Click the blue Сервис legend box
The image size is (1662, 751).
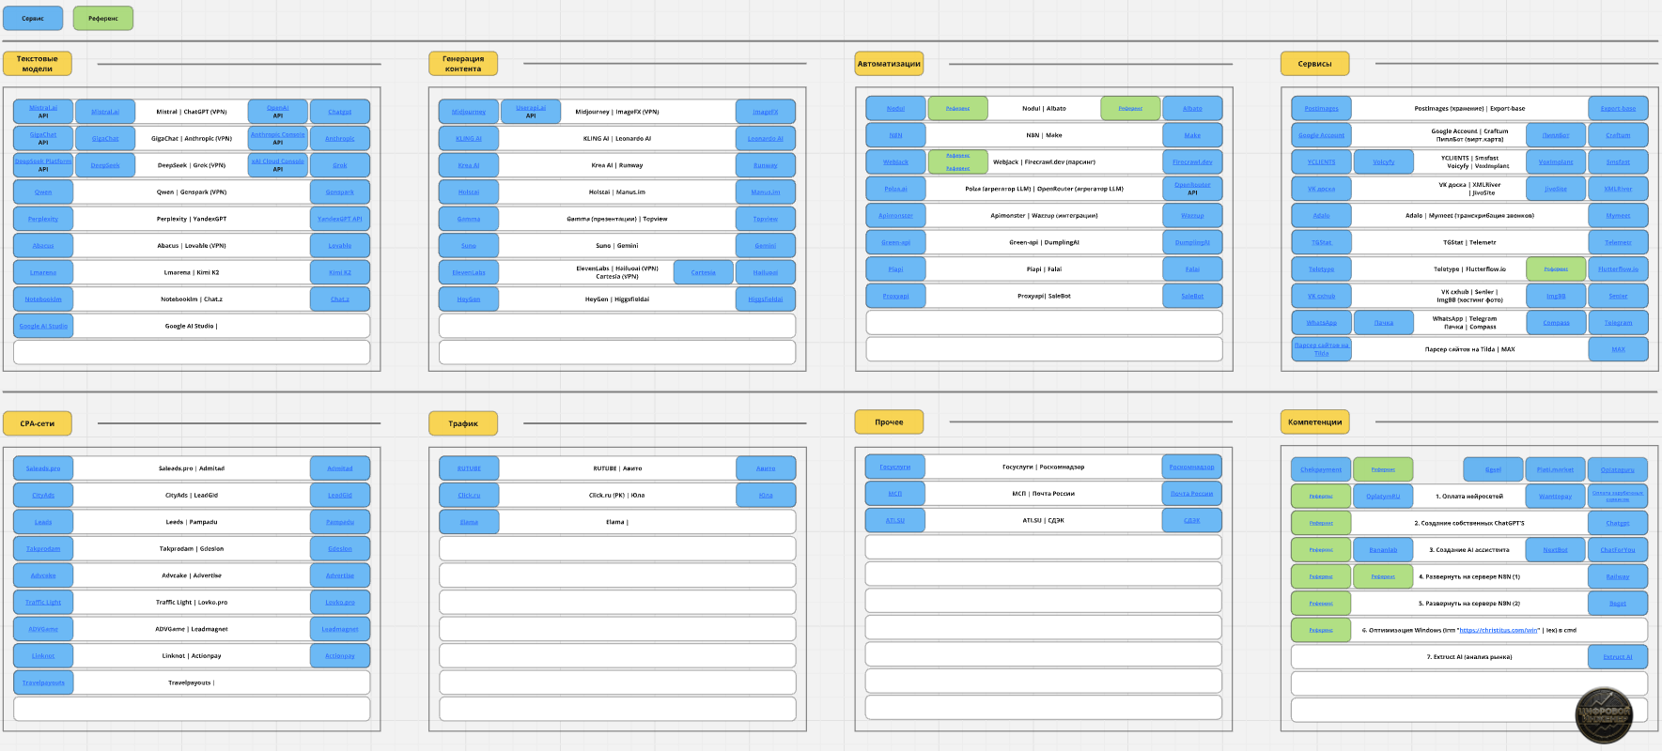coord(33,18)
